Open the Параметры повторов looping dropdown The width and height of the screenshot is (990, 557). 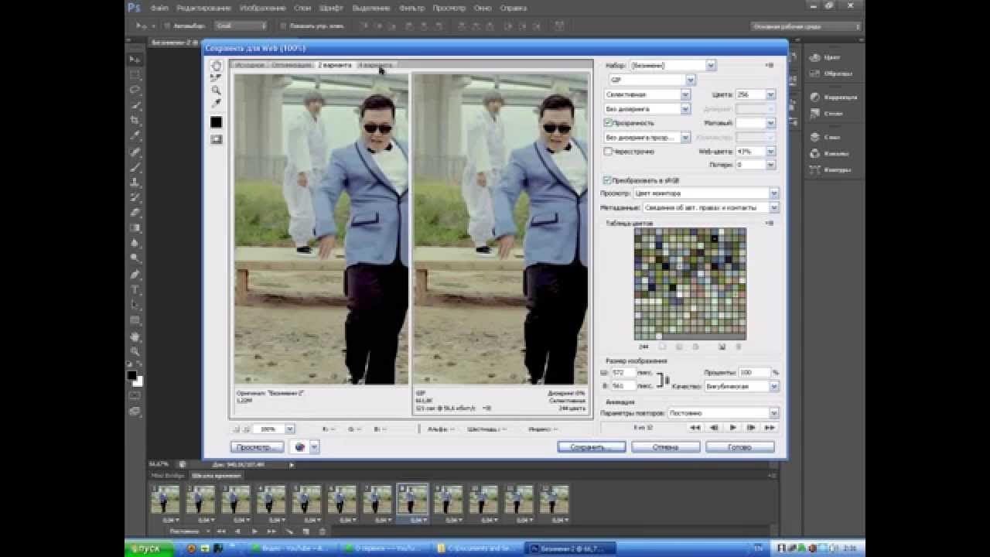pyautogui.click(x=722, y=413)
